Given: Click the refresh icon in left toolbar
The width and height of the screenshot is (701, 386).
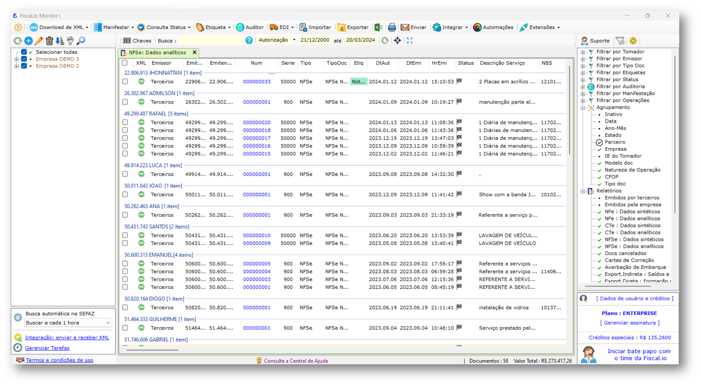Looking at the screenshot, I should click(x=18, y=41).
